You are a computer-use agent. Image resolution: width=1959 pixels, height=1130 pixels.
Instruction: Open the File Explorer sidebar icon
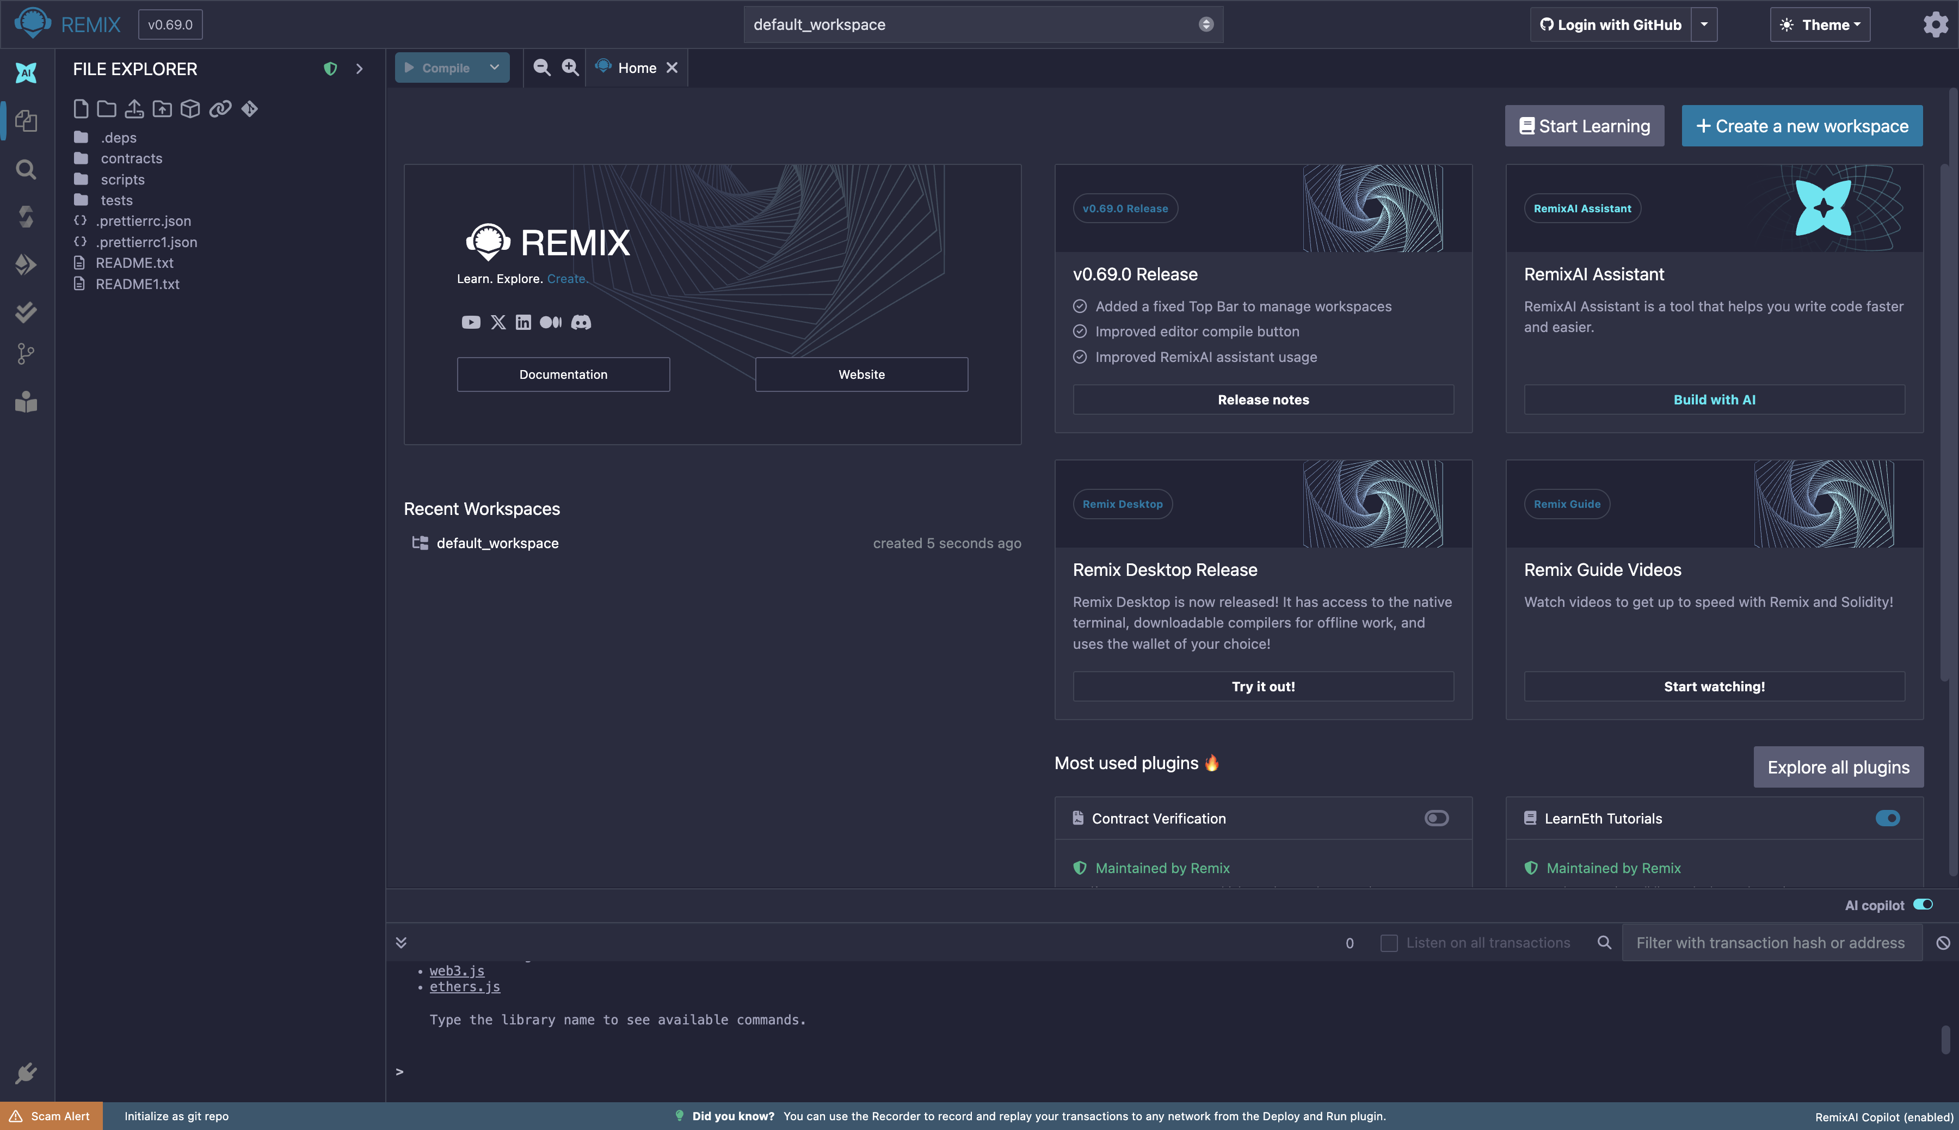click(x=26, y=120)
